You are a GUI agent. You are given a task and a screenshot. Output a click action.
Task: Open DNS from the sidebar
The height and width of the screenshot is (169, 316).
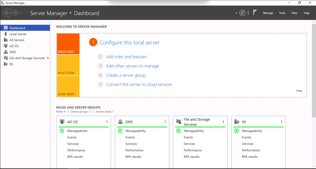pos(25,52)
